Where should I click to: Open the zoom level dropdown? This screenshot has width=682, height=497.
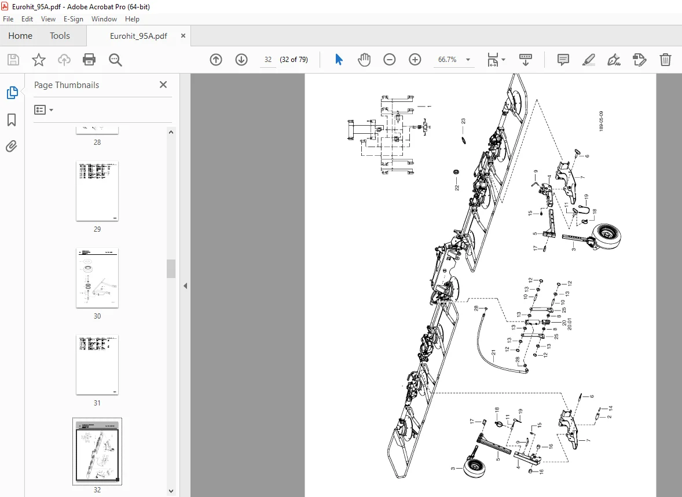point(468,60)
